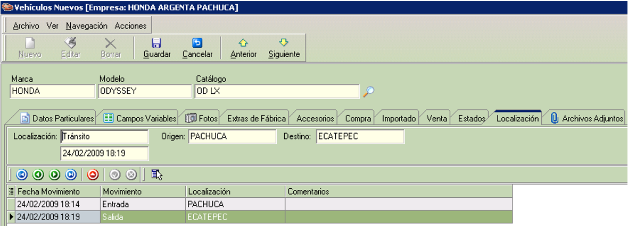Open the Archivo menu

pyautogui.click(x=26, y=26)
